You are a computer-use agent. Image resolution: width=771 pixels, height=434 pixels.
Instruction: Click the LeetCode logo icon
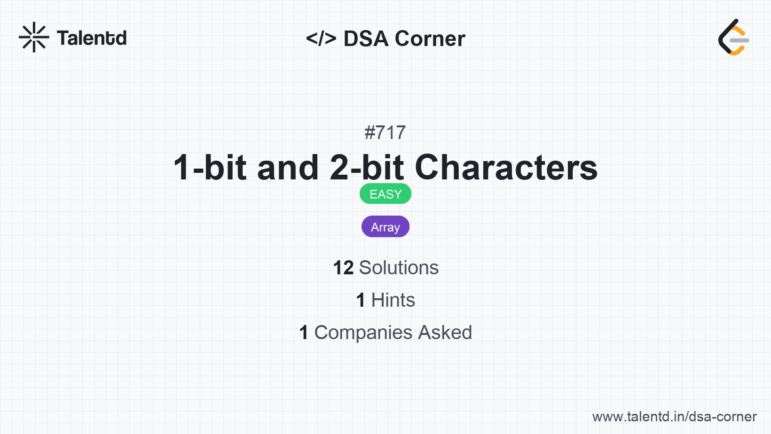(733, 37)
